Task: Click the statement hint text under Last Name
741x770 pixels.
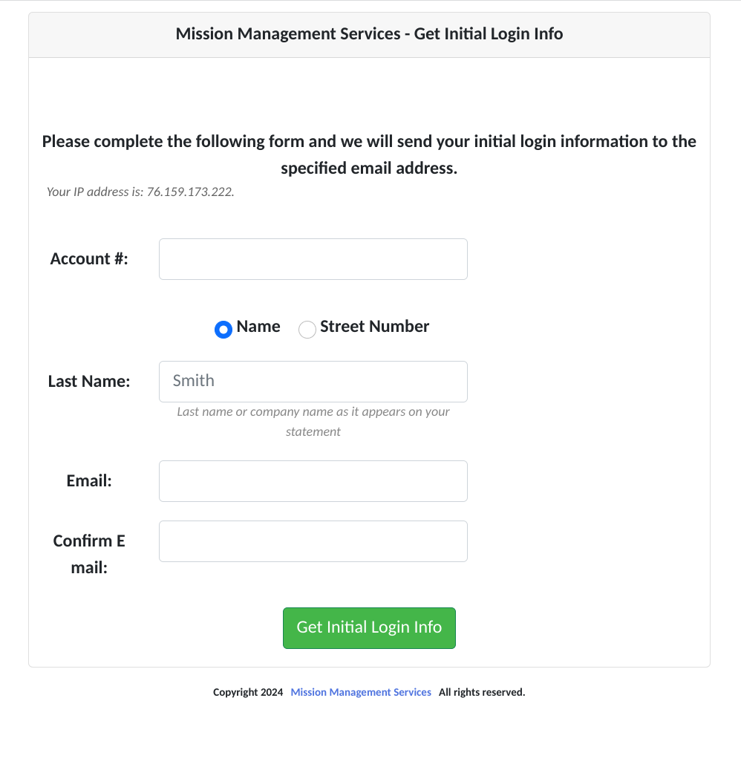Action: click(313, 421)
